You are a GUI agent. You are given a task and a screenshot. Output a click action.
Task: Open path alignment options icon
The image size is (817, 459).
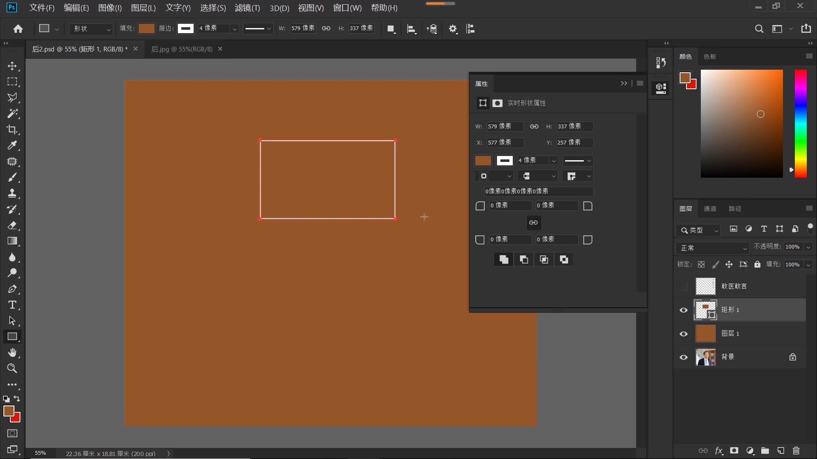coord(411,29)
